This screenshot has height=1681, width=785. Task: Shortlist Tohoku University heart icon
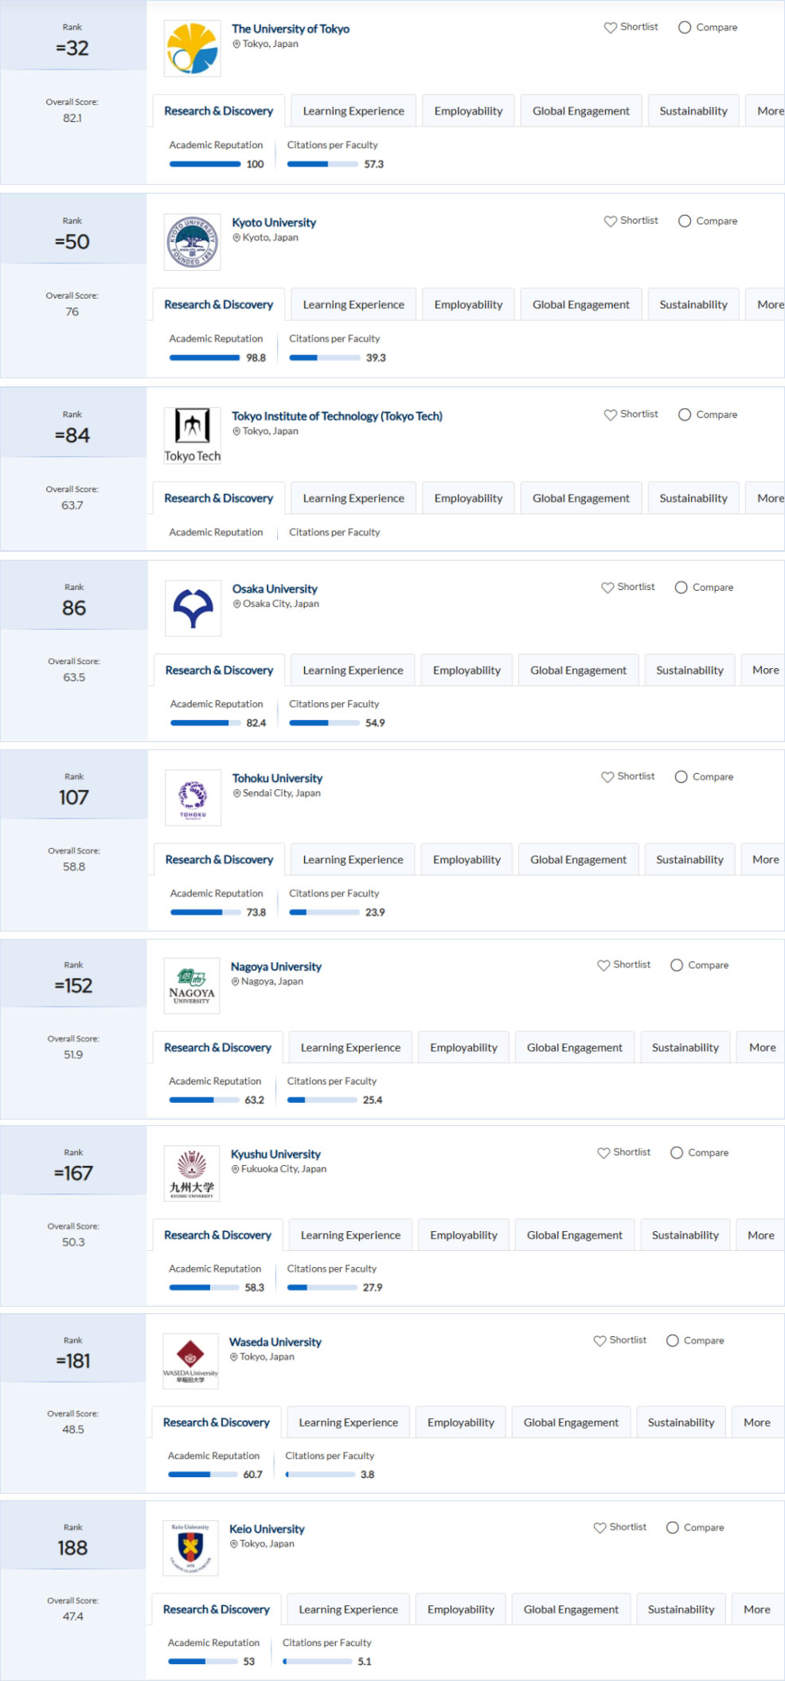click(607, 777)
